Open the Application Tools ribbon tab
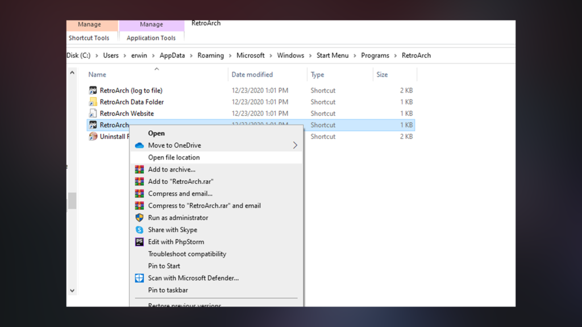This screenshot has height=327, width=582. (x=151, y=38)
